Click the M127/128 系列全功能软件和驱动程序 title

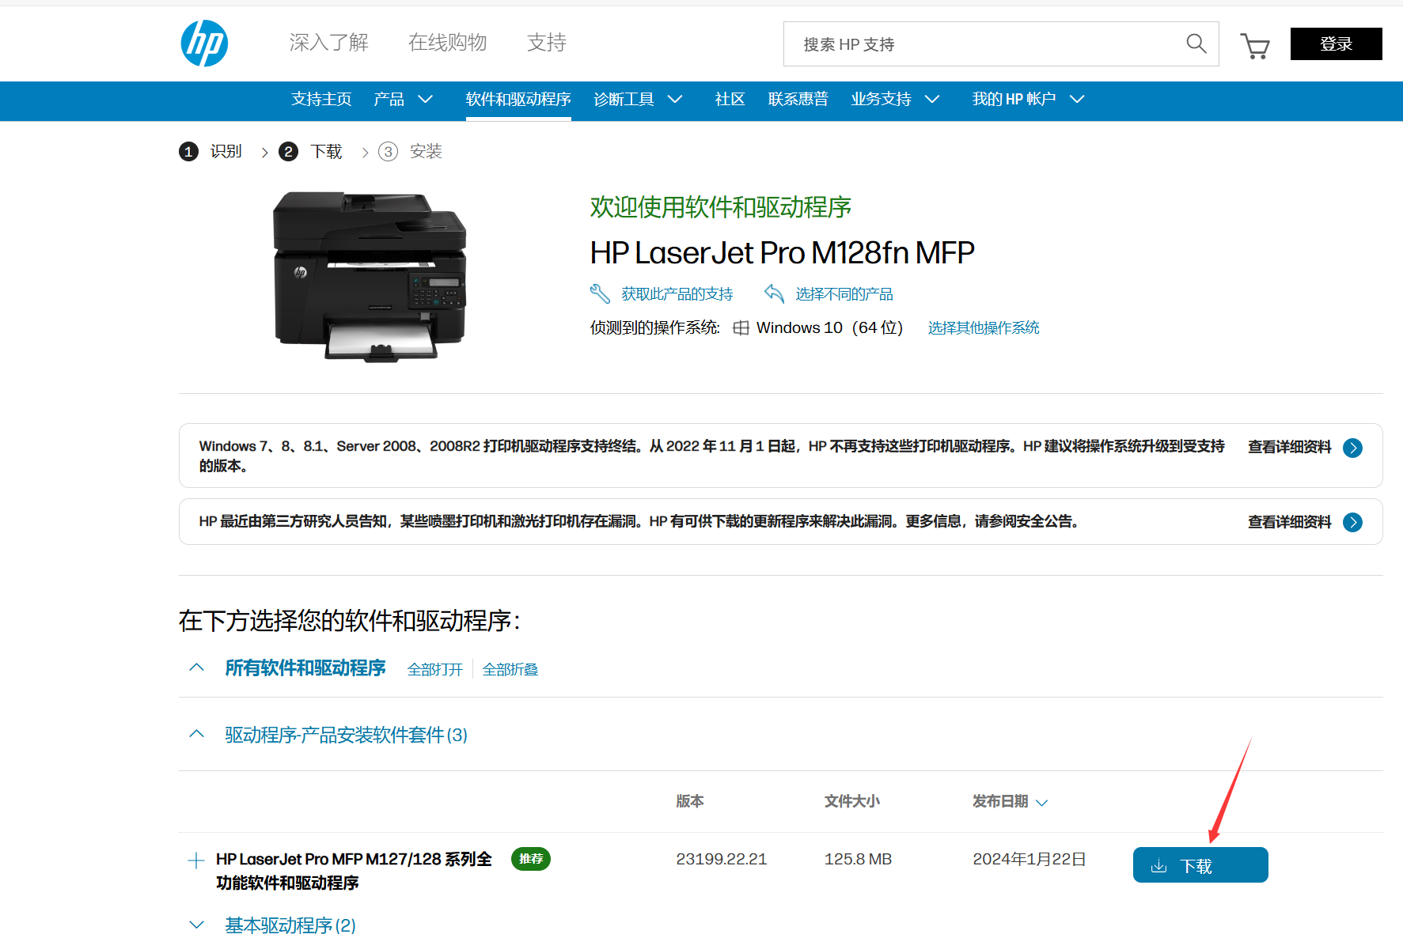354,871
